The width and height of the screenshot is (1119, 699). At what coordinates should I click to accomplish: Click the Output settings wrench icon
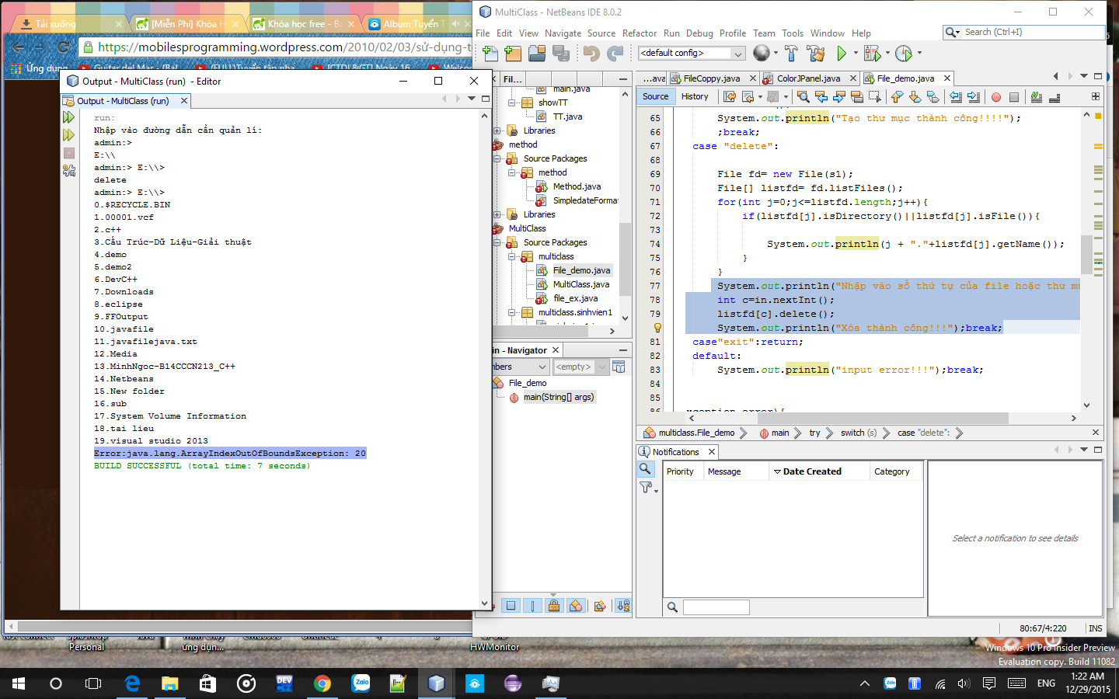(x=69, y=171)
